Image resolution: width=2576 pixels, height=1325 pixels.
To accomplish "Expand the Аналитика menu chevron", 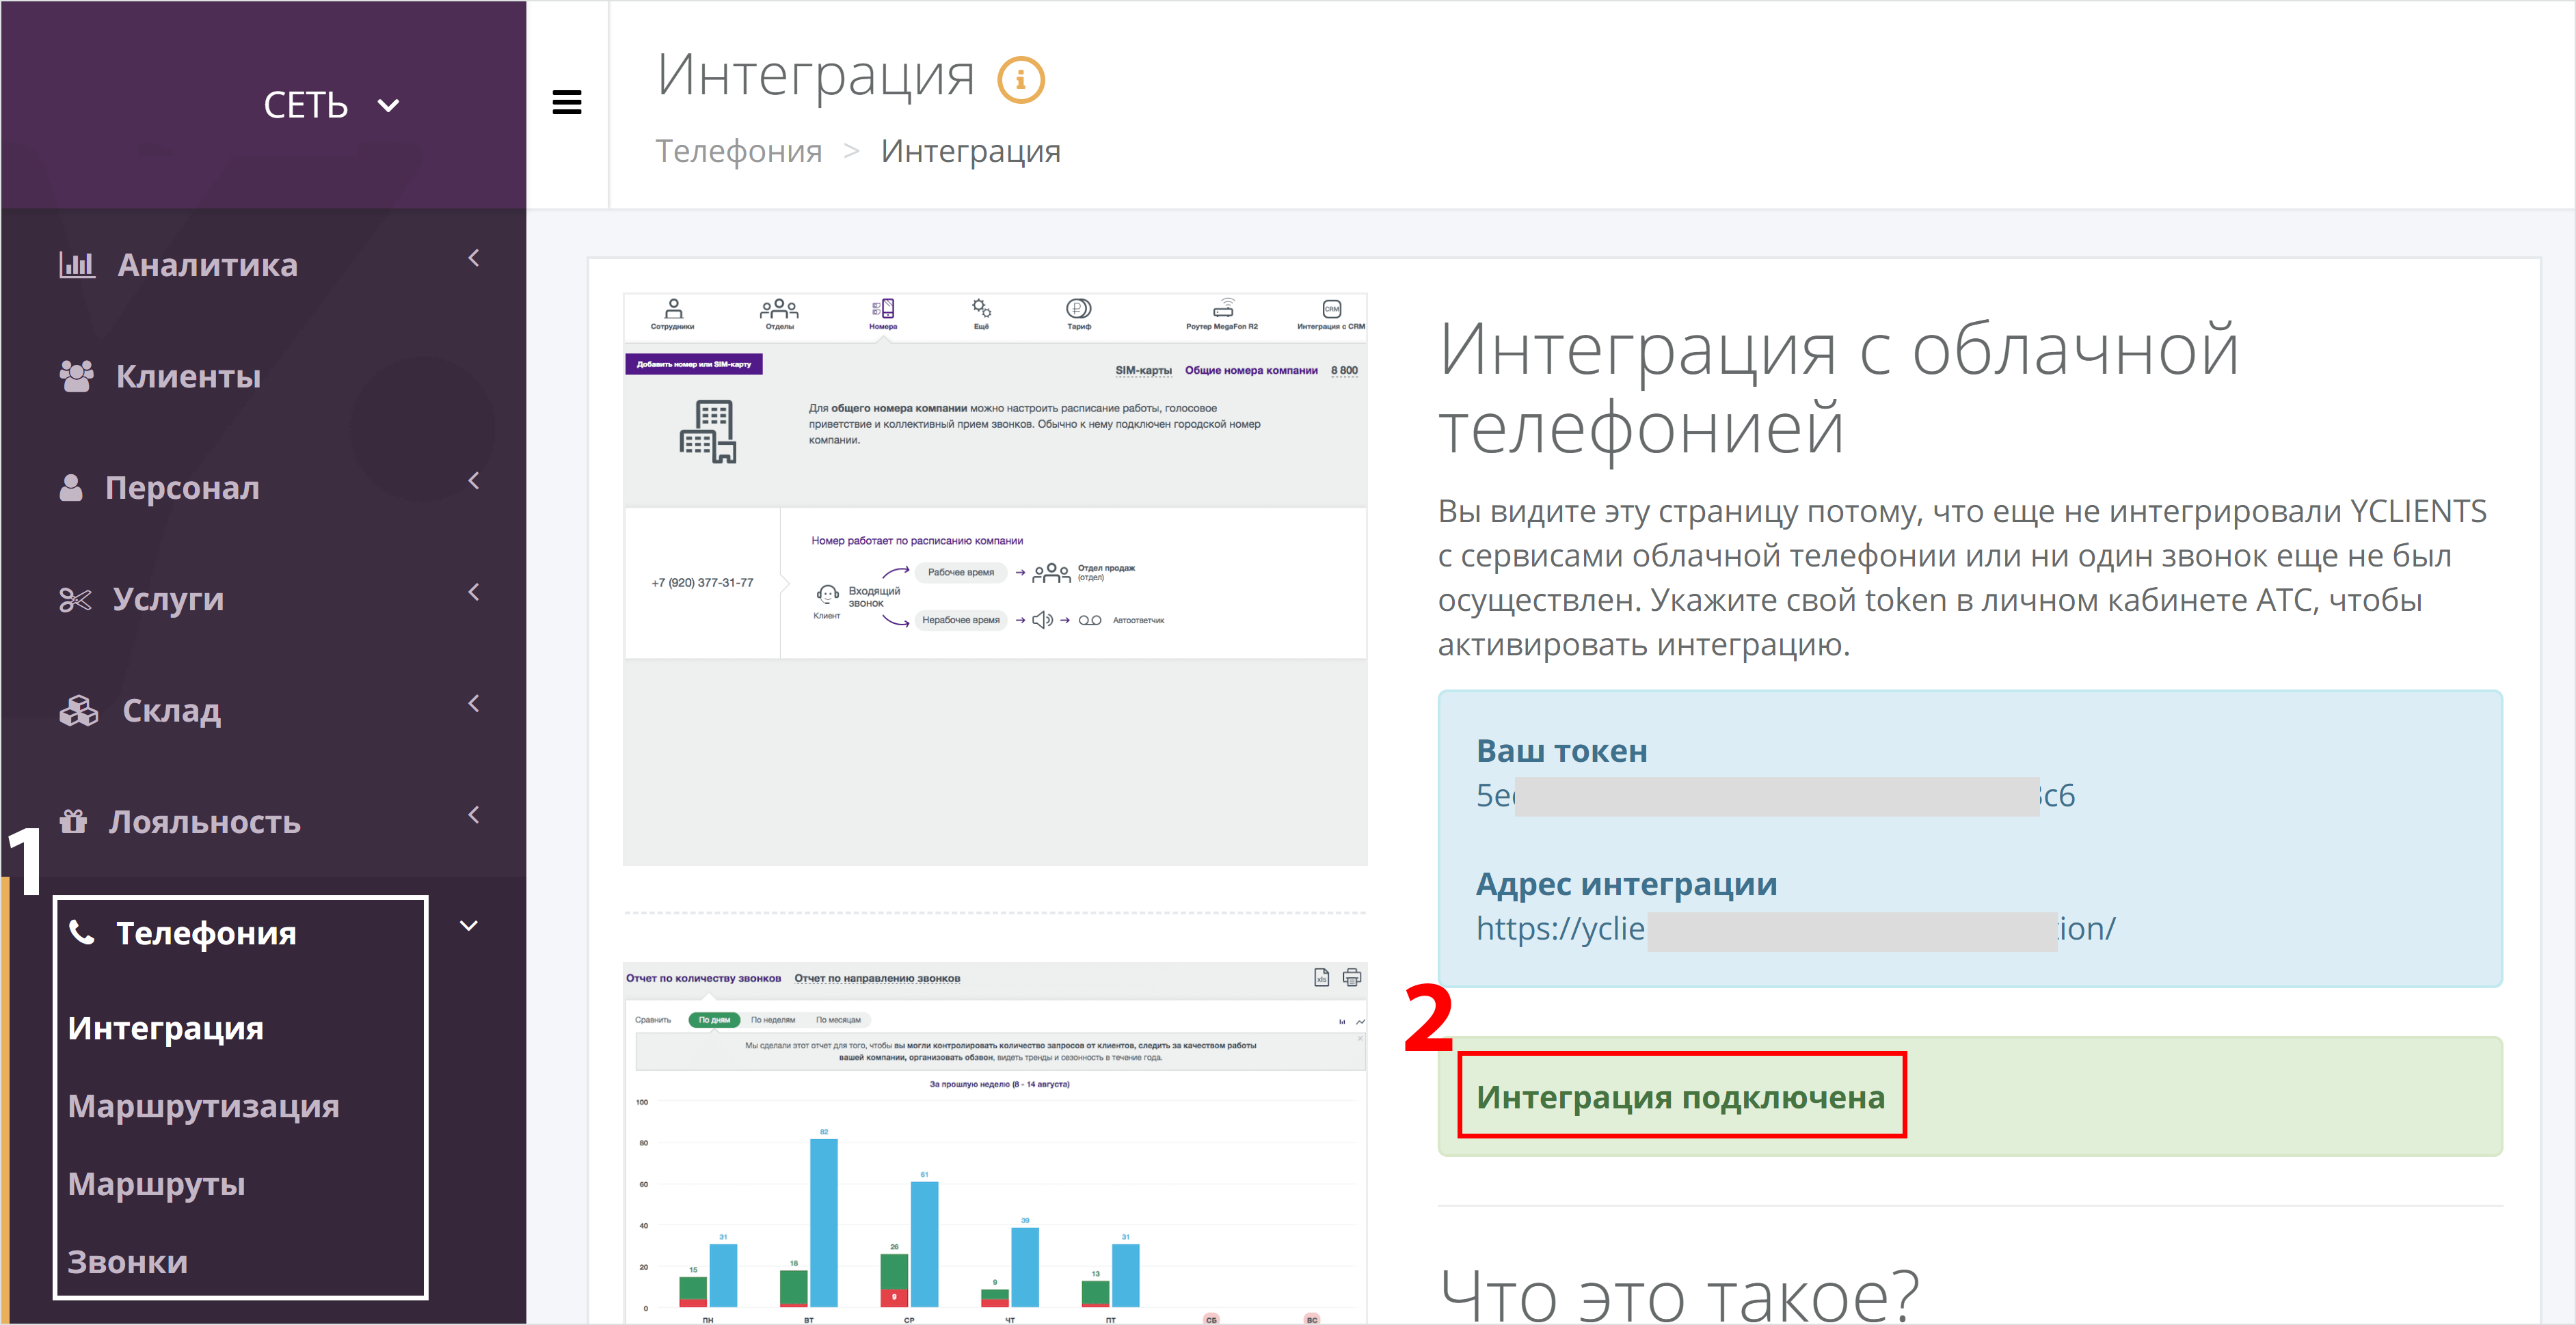I will (474, 258).
